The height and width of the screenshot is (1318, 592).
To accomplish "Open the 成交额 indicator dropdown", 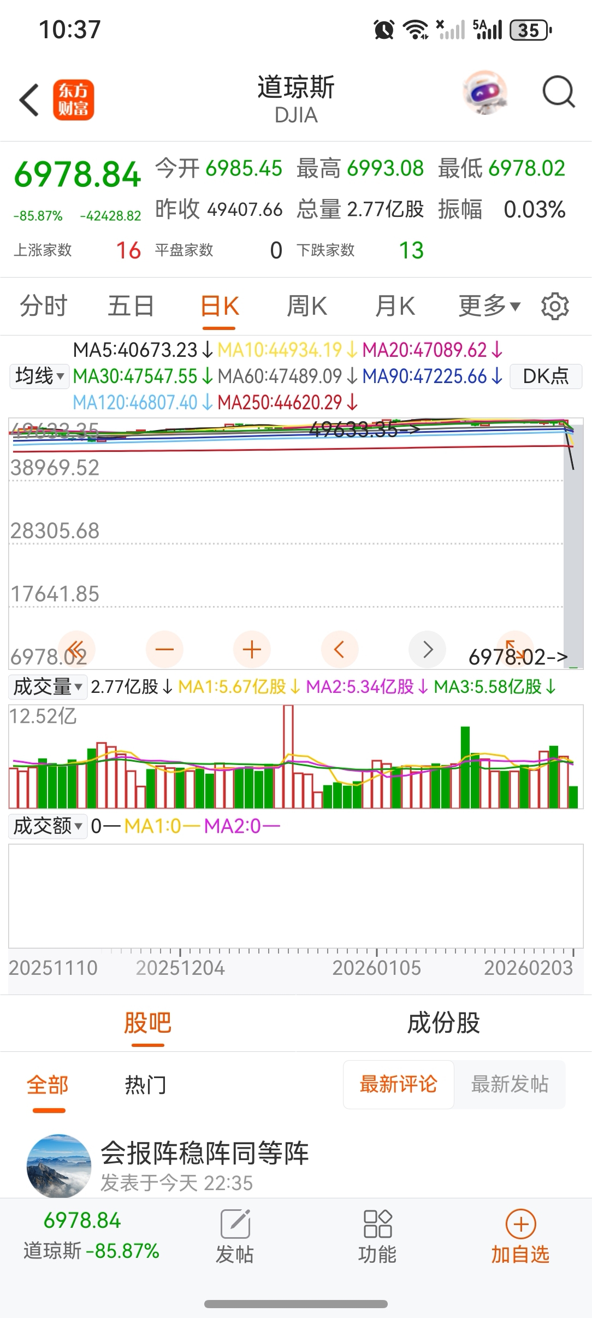I will point(48,826).
